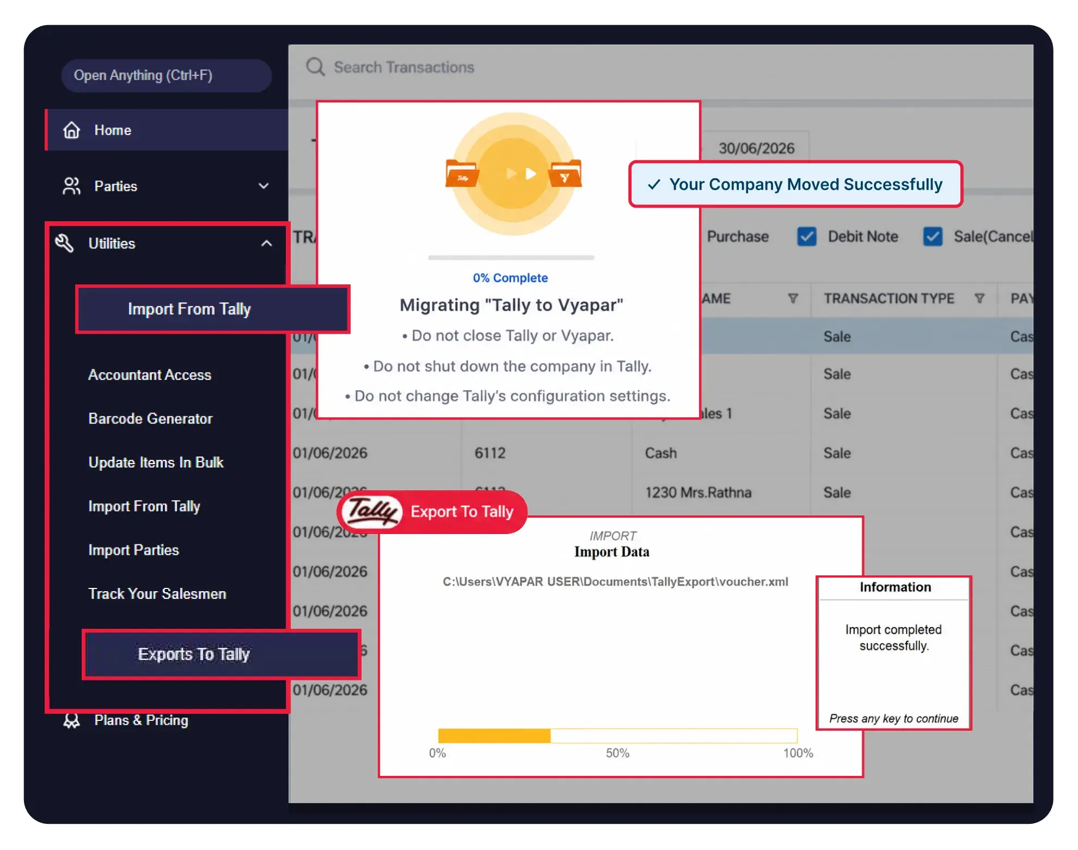This screenshot has width=1078, height=850.
Task: Click filter icon beside Transaction Type column
Action: pyautogui.click(x=979, y=298)
